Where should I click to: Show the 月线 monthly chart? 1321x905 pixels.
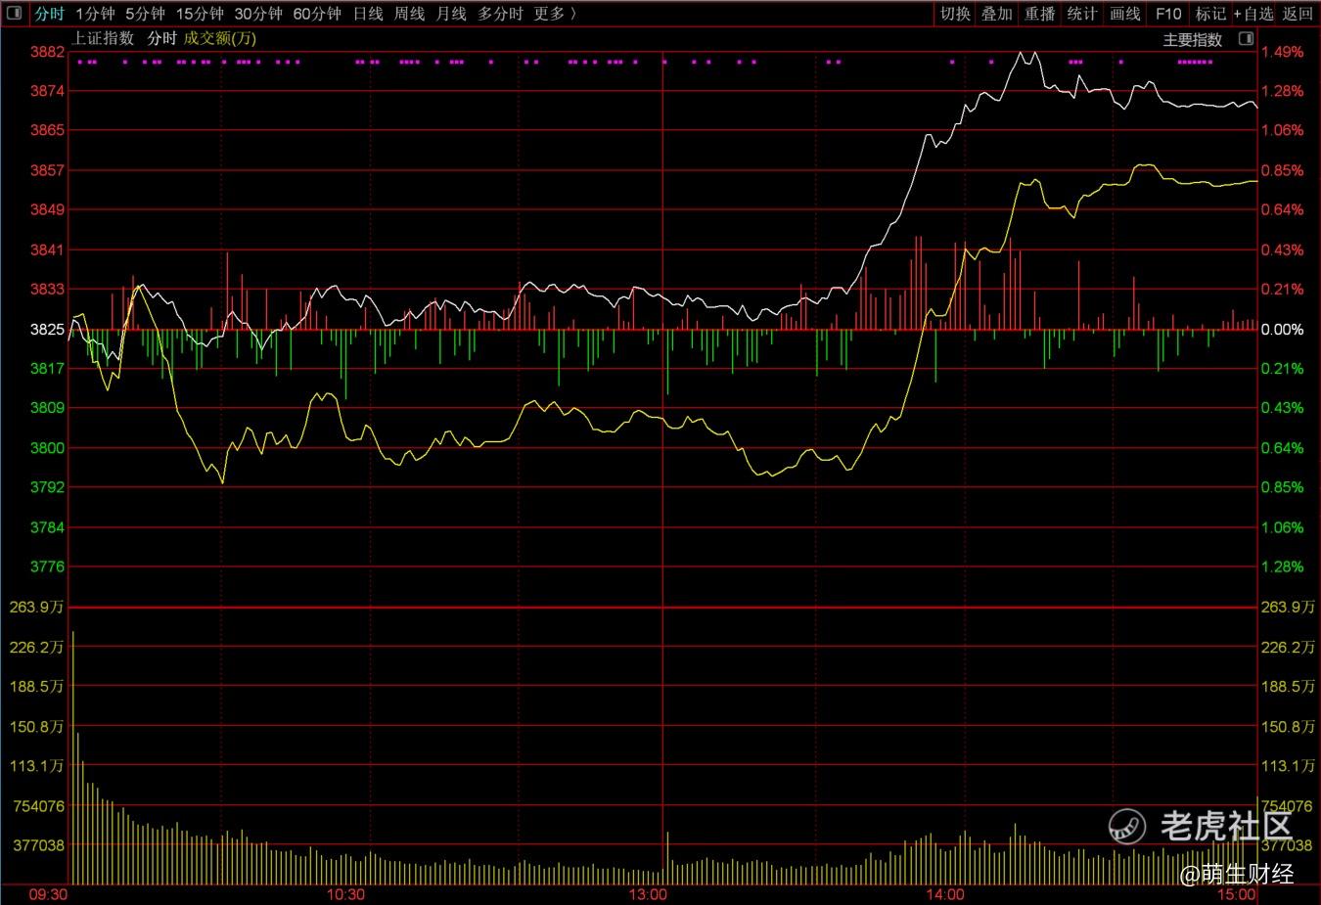[x=451, y=14]
